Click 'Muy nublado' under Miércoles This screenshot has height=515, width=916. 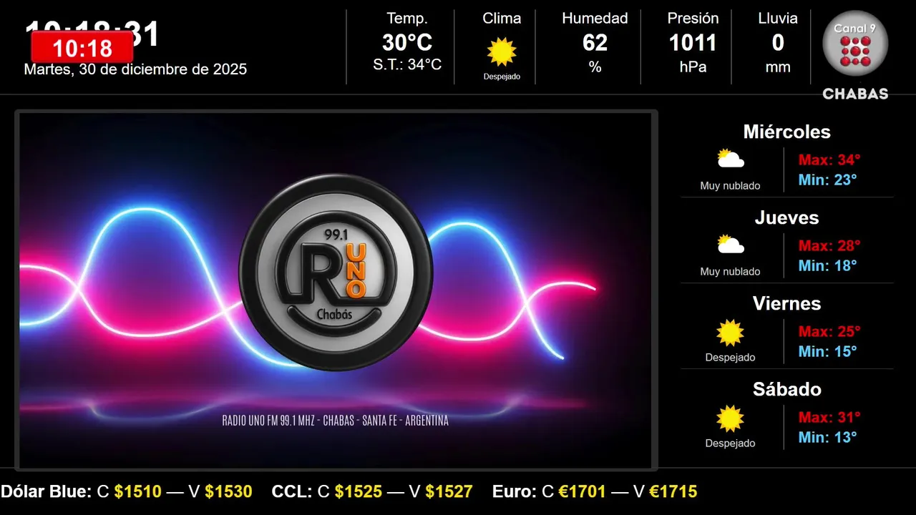tap(730, 186)
